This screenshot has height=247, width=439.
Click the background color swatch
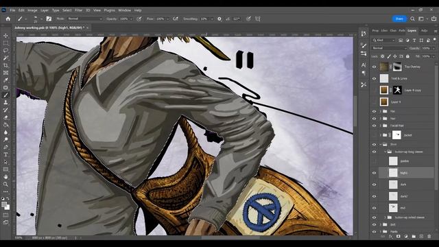click(x=8, y=207)
